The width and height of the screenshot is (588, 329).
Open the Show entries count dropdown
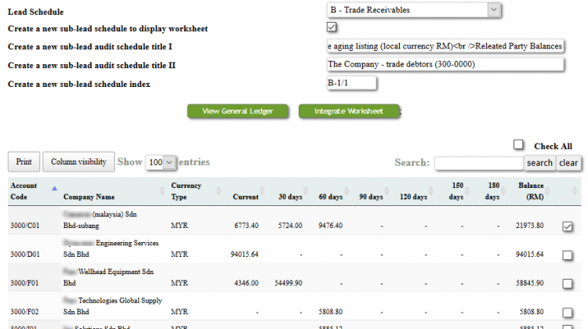161,162
